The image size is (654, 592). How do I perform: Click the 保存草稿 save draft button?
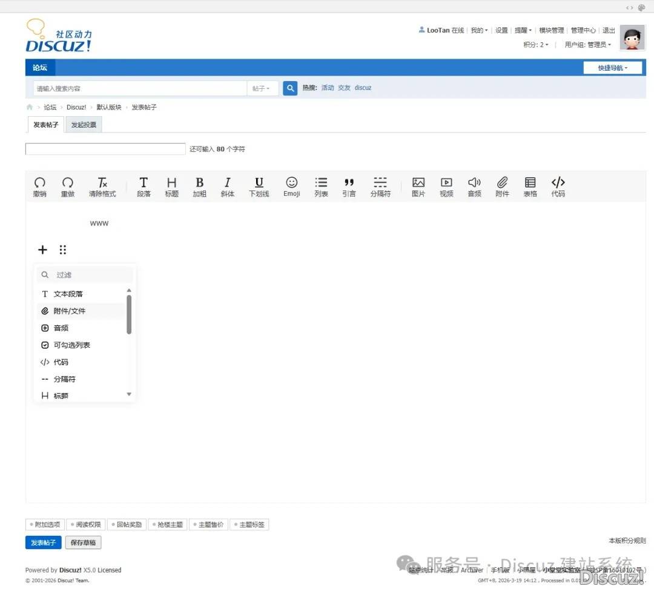tap(83, 542)
